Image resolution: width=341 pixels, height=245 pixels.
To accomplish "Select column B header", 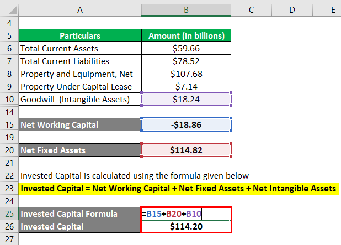I will [186, 10].
